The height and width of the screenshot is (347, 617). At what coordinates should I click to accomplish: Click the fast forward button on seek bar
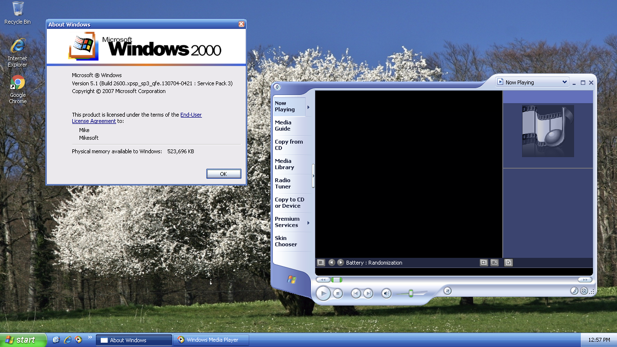[x=585, y=280]
